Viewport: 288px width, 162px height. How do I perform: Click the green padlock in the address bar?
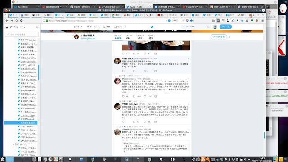pos(47,21)
